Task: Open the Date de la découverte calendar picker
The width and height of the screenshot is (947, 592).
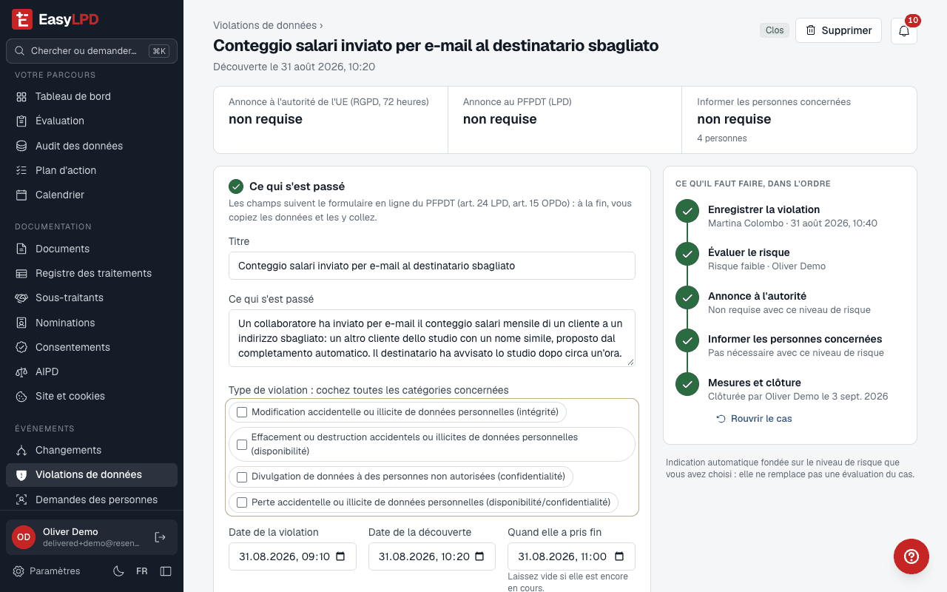Action: [x=479, y=556]
